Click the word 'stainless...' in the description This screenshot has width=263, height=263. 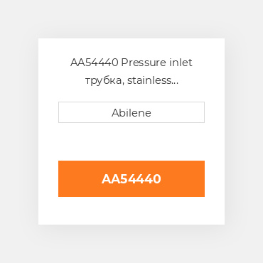(153, 80)
